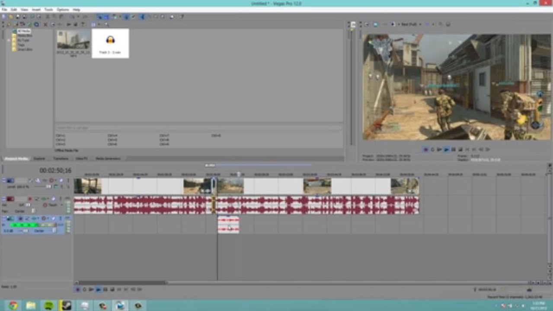This screenshot has width=553, height=311.
Task: Open Overlays dropdown in preview toolbar
Action: point(433,24)
